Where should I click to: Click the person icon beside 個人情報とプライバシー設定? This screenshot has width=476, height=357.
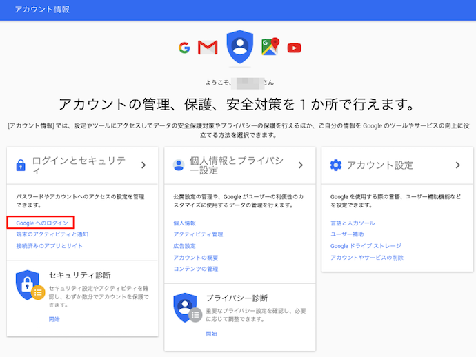(179, 165)
